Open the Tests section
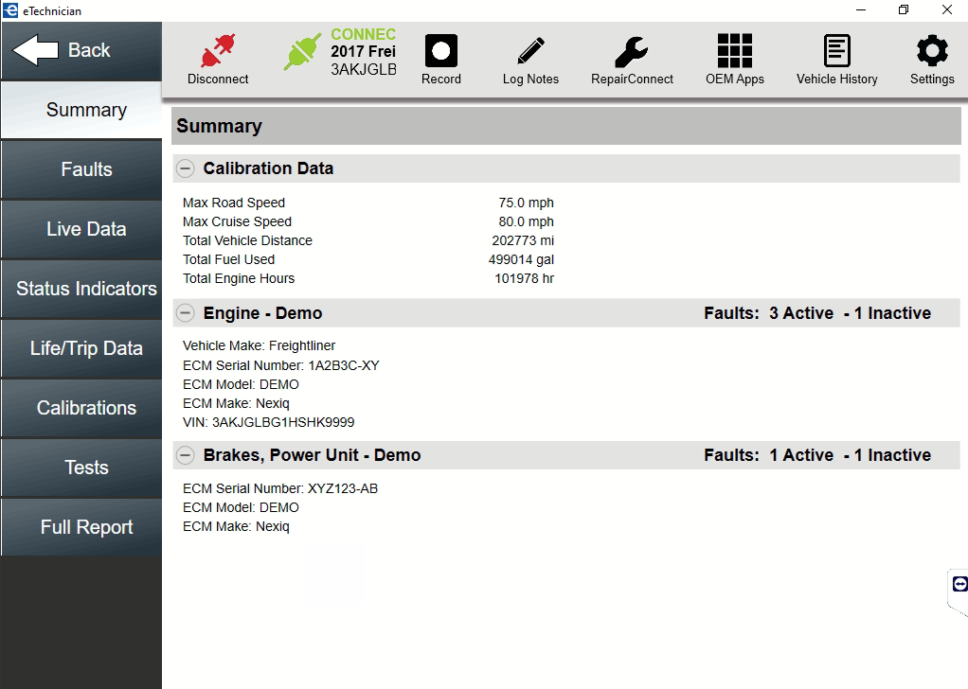The width and height of the screenshot is (968, 689). click(81, 468)
